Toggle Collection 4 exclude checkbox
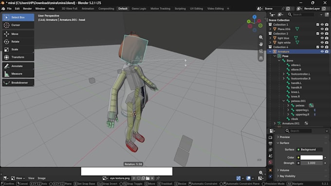 (x=317, y=47)
